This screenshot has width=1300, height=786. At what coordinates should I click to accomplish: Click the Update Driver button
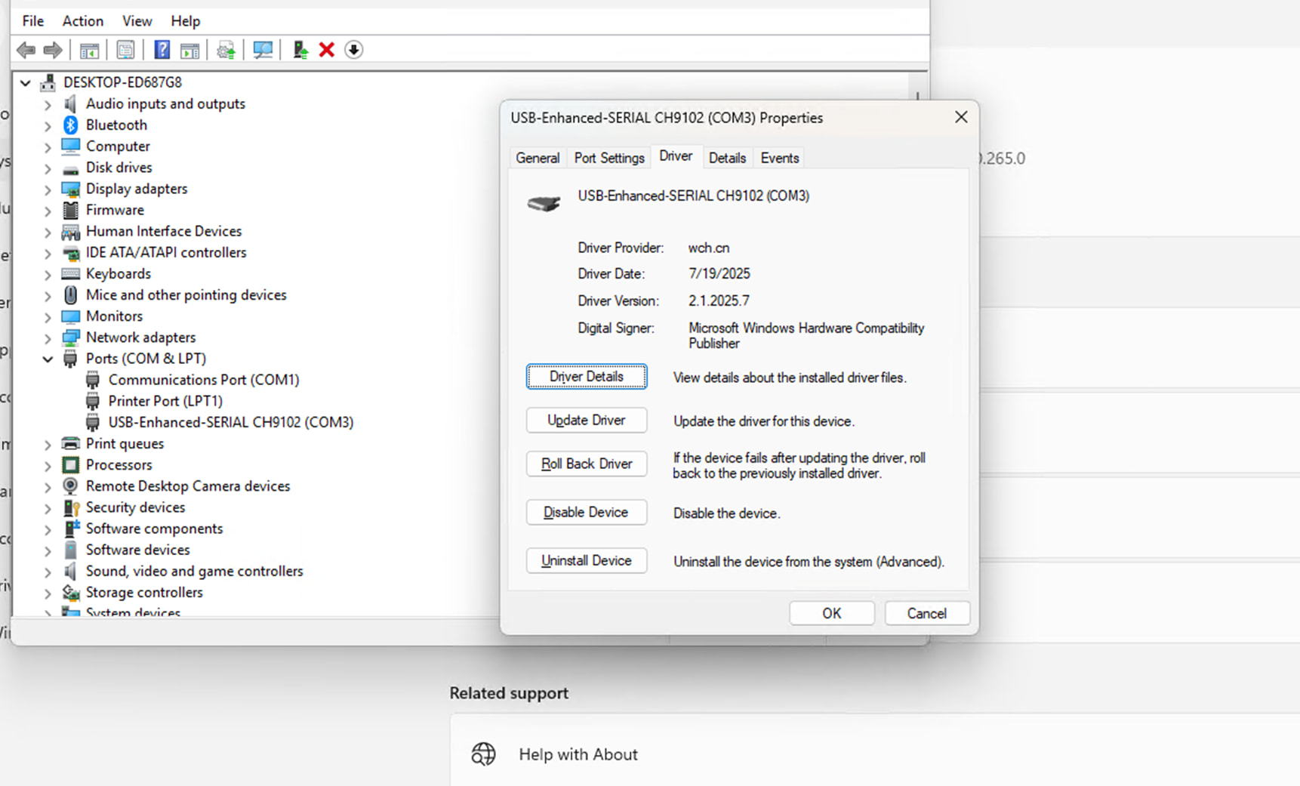(586, 421)
